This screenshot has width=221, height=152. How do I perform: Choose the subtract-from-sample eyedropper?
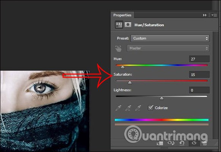pos(138,108)
